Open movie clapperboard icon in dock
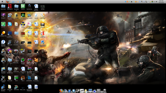 pyautogui.click(x=69, y=91)
